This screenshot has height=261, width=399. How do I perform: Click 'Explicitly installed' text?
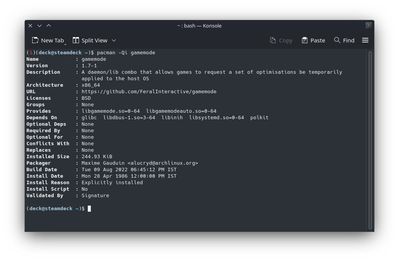pos(112,183)
